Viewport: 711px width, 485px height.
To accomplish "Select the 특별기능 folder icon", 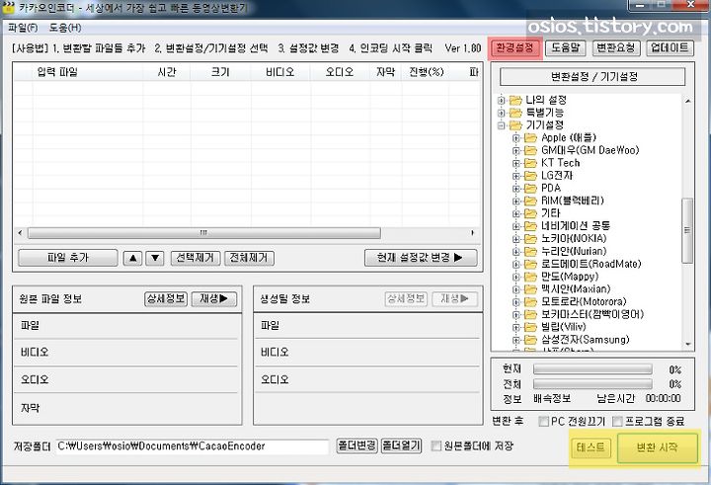I will point(515,113).
